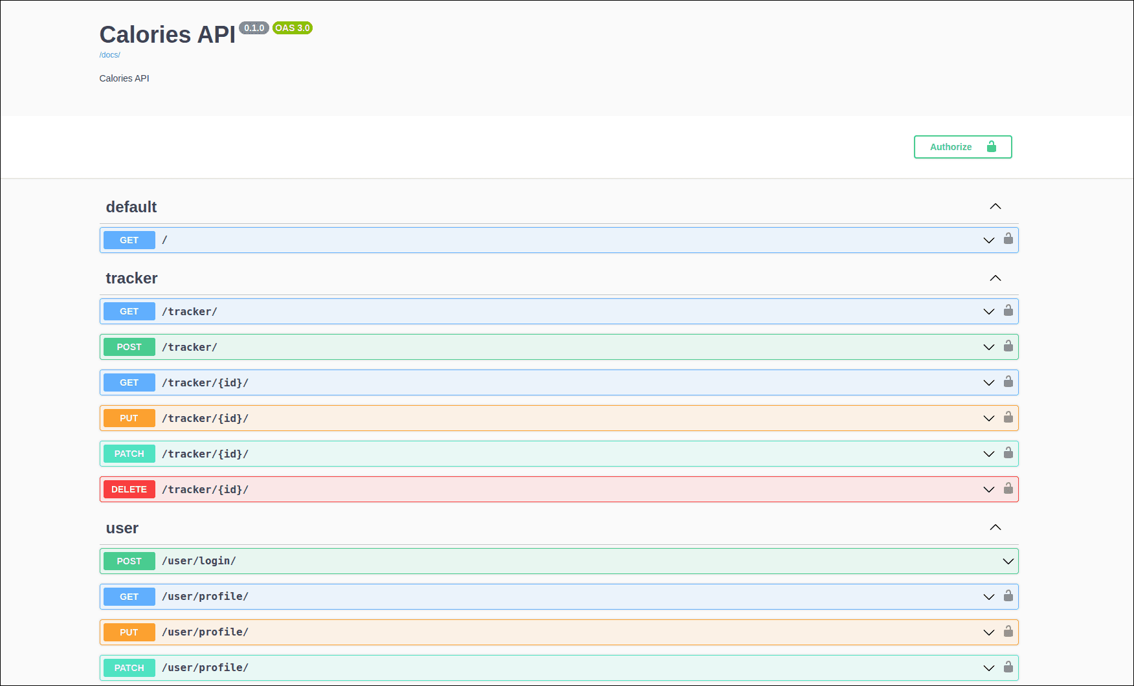Click the lock icon on GET /user/profile/
The width and height of the screenshot is (1134, 686).
(x=1008, y=596)
